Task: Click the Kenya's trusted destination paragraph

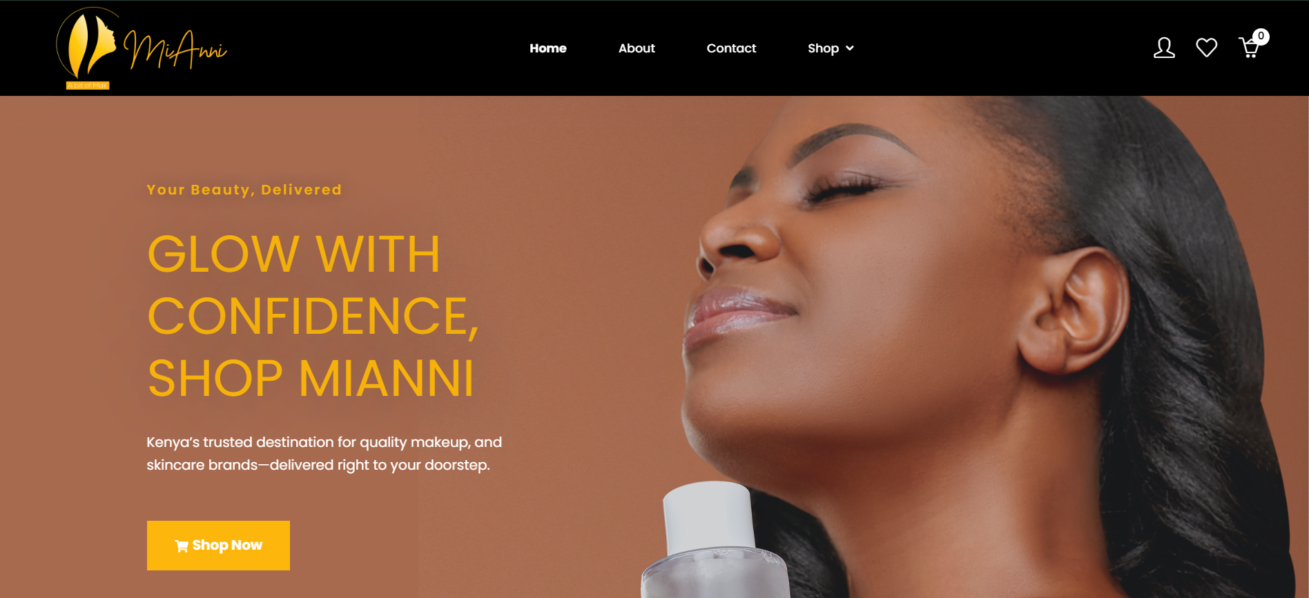Action: [324, 453]
